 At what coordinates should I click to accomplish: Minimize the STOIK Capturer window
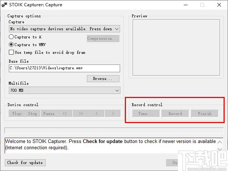[x=186, y=5]
